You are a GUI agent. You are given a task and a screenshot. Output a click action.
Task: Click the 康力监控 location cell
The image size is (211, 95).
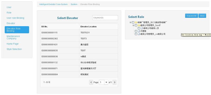(x=99, y=45)
